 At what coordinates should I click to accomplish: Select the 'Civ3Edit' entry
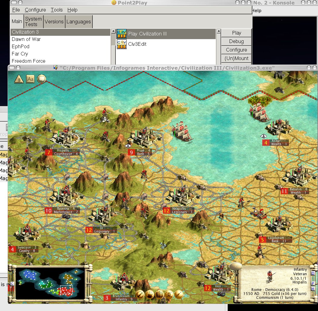(166, 44)
